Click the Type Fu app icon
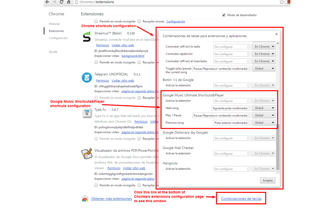The width and height of the screenshot is (334, 208). (x=87, y=113)
